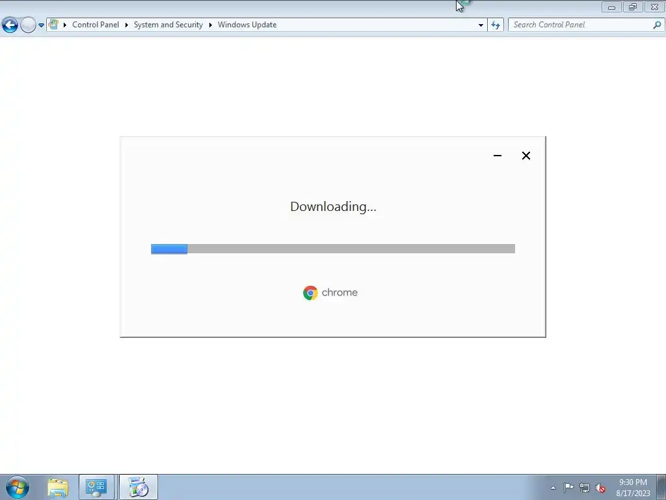Show hidden tray icons

click(553, 488)
